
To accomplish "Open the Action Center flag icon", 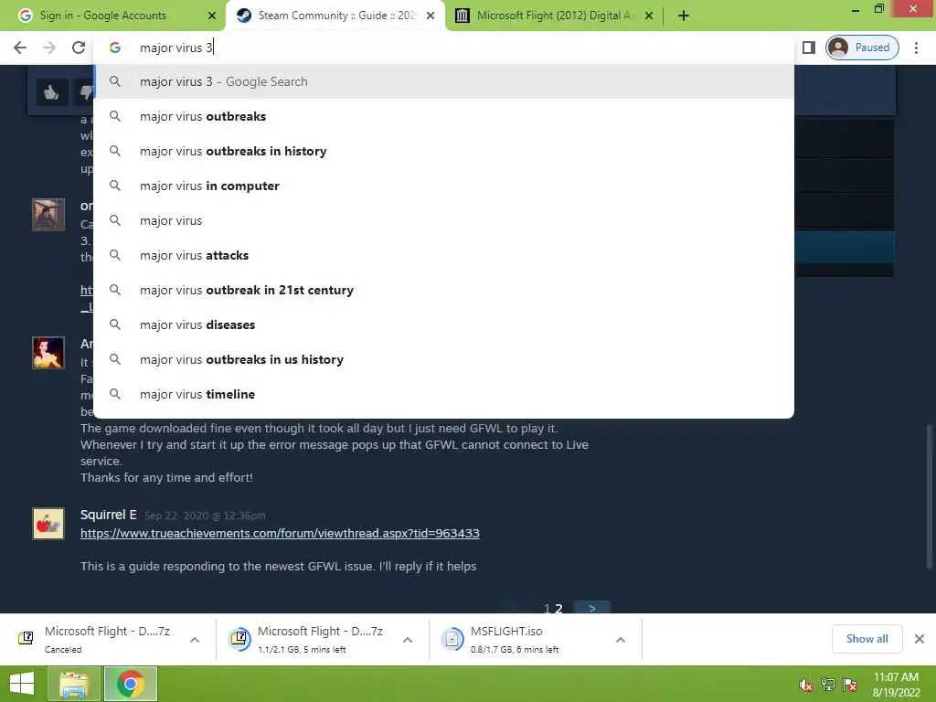I will pyautogui.click(x=850, y=685).
